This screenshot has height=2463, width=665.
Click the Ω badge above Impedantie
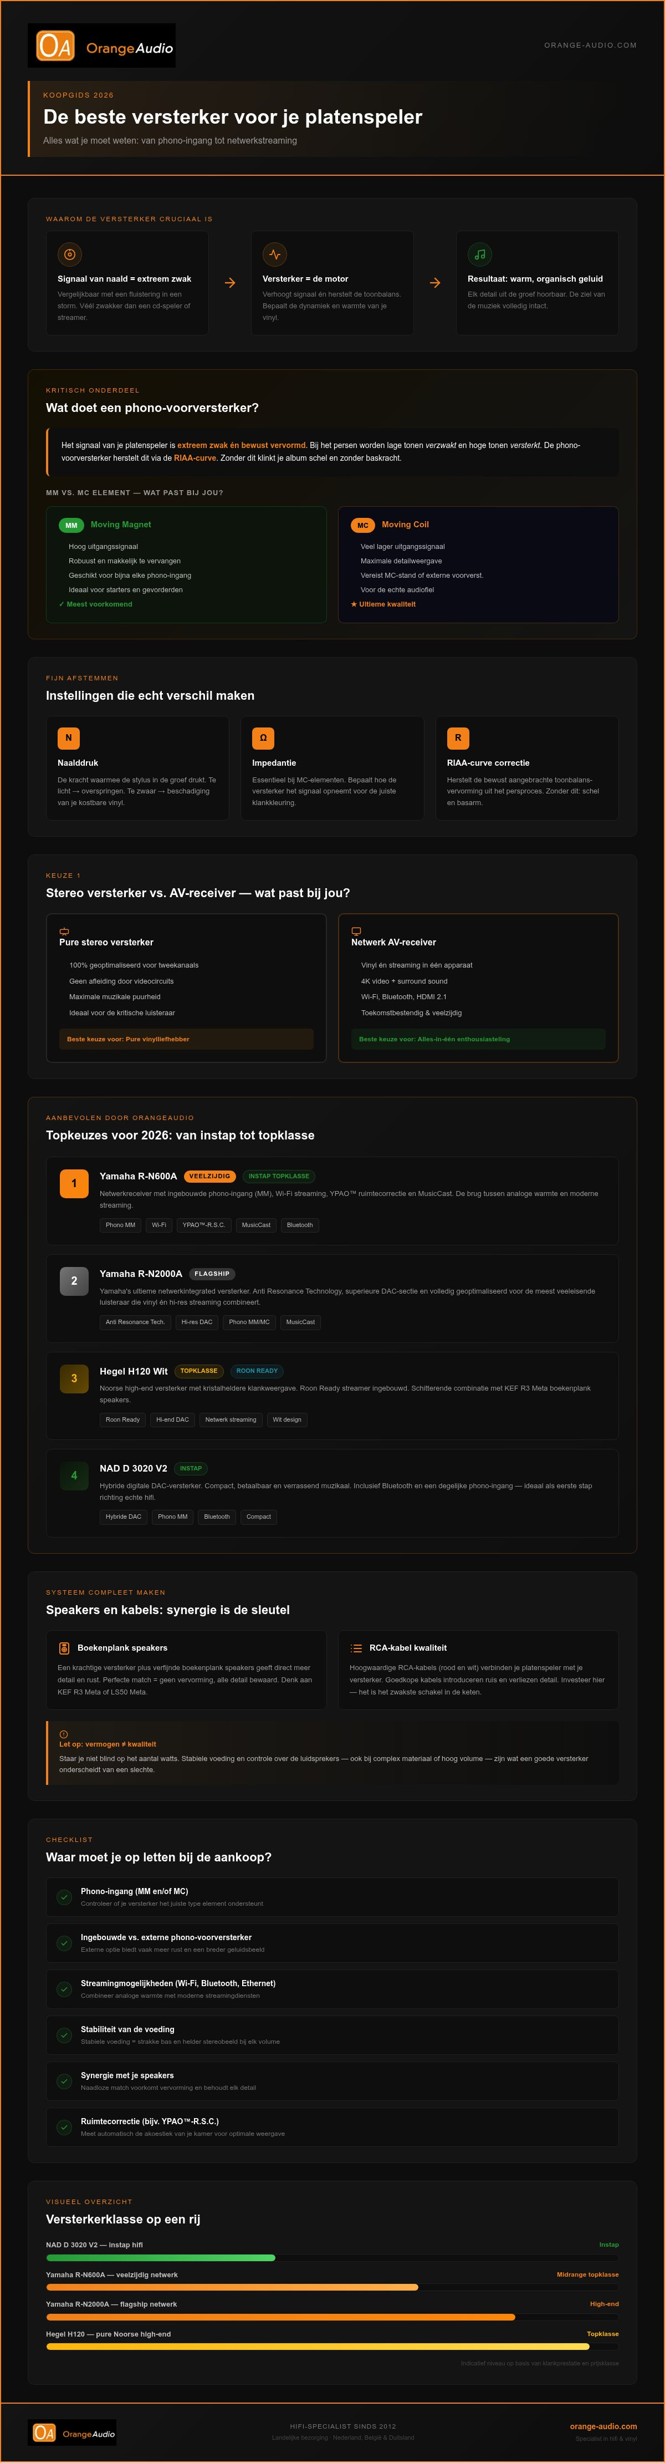tap(264, 738)
